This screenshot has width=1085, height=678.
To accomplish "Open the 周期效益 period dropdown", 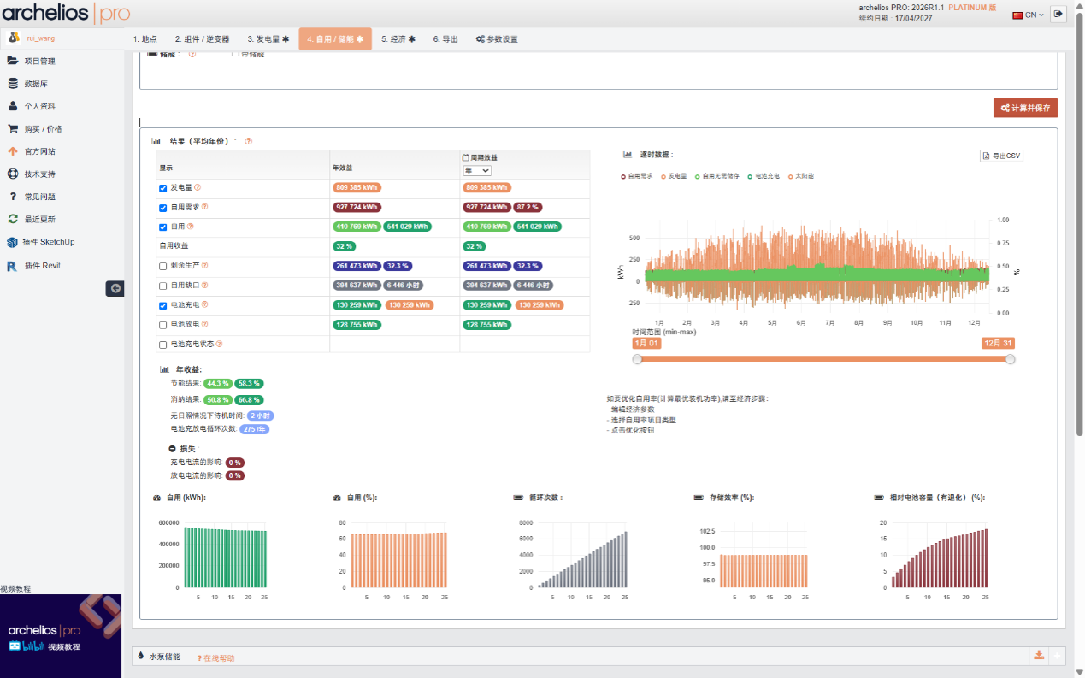I will (477, 171).
